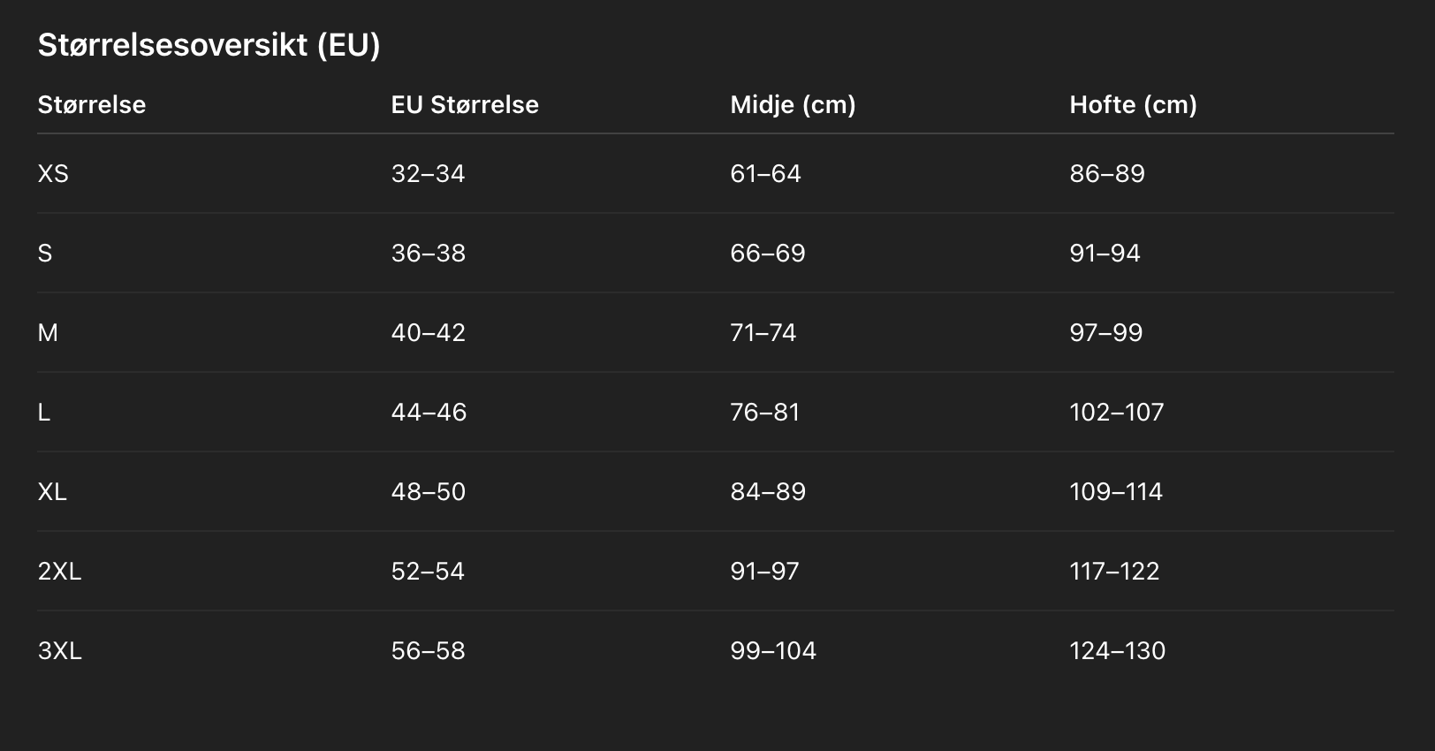The height and width of the screenshot is (751, 1435).
Task: Select the XS size row label
Action: pyautogui.click(x=53, y=174)
